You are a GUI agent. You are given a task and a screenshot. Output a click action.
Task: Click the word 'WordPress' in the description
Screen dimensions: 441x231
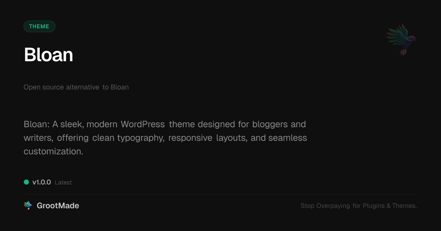[143, 124]
